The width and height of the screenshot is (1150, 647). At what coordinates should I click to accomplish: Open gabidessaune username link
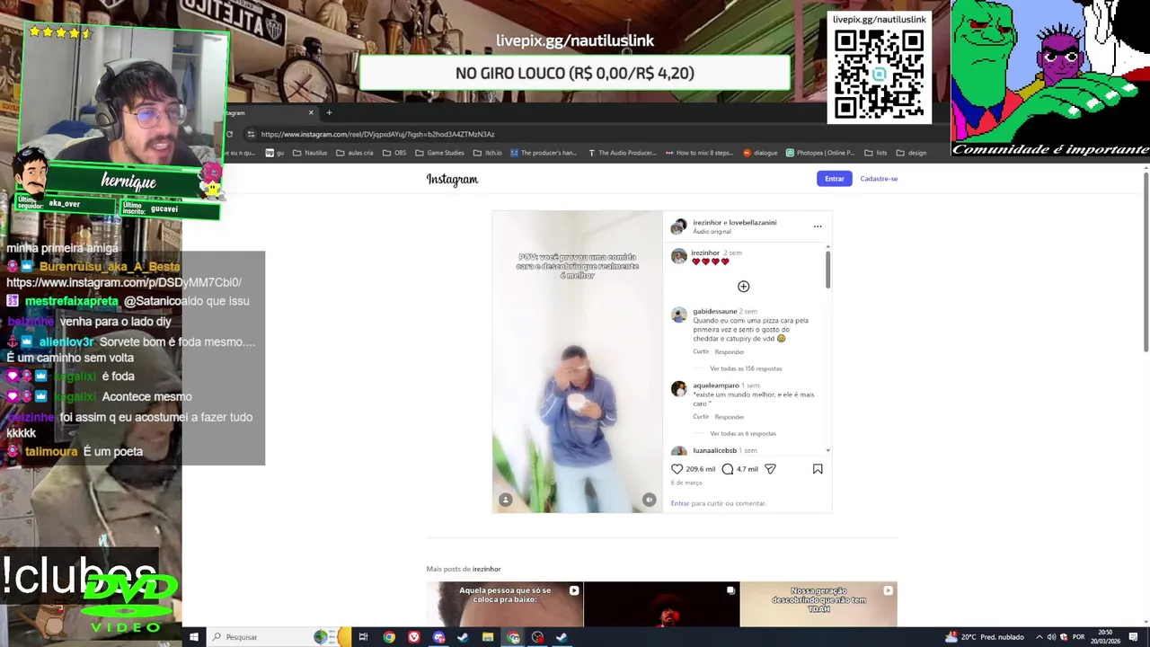click(714, 311)
